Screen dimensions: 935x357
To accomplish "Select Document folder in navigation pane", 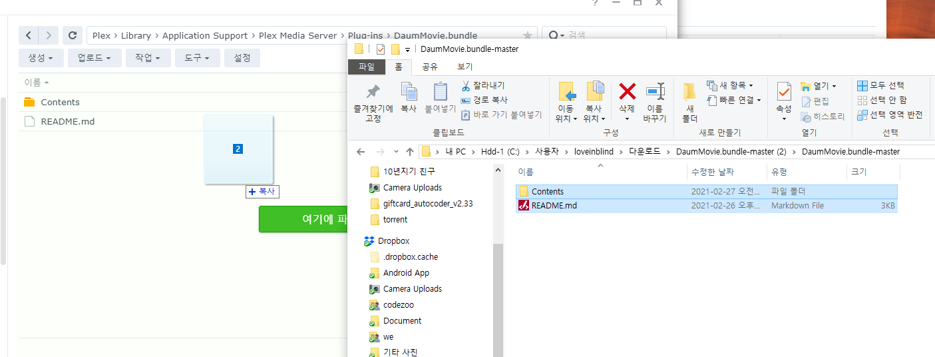I will click(x=402, y=320).
